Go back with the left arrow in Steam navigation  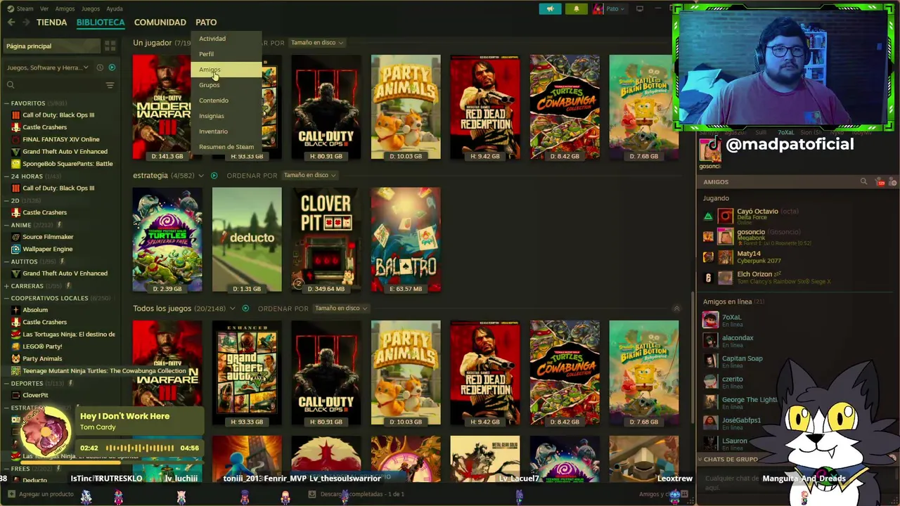11,22
